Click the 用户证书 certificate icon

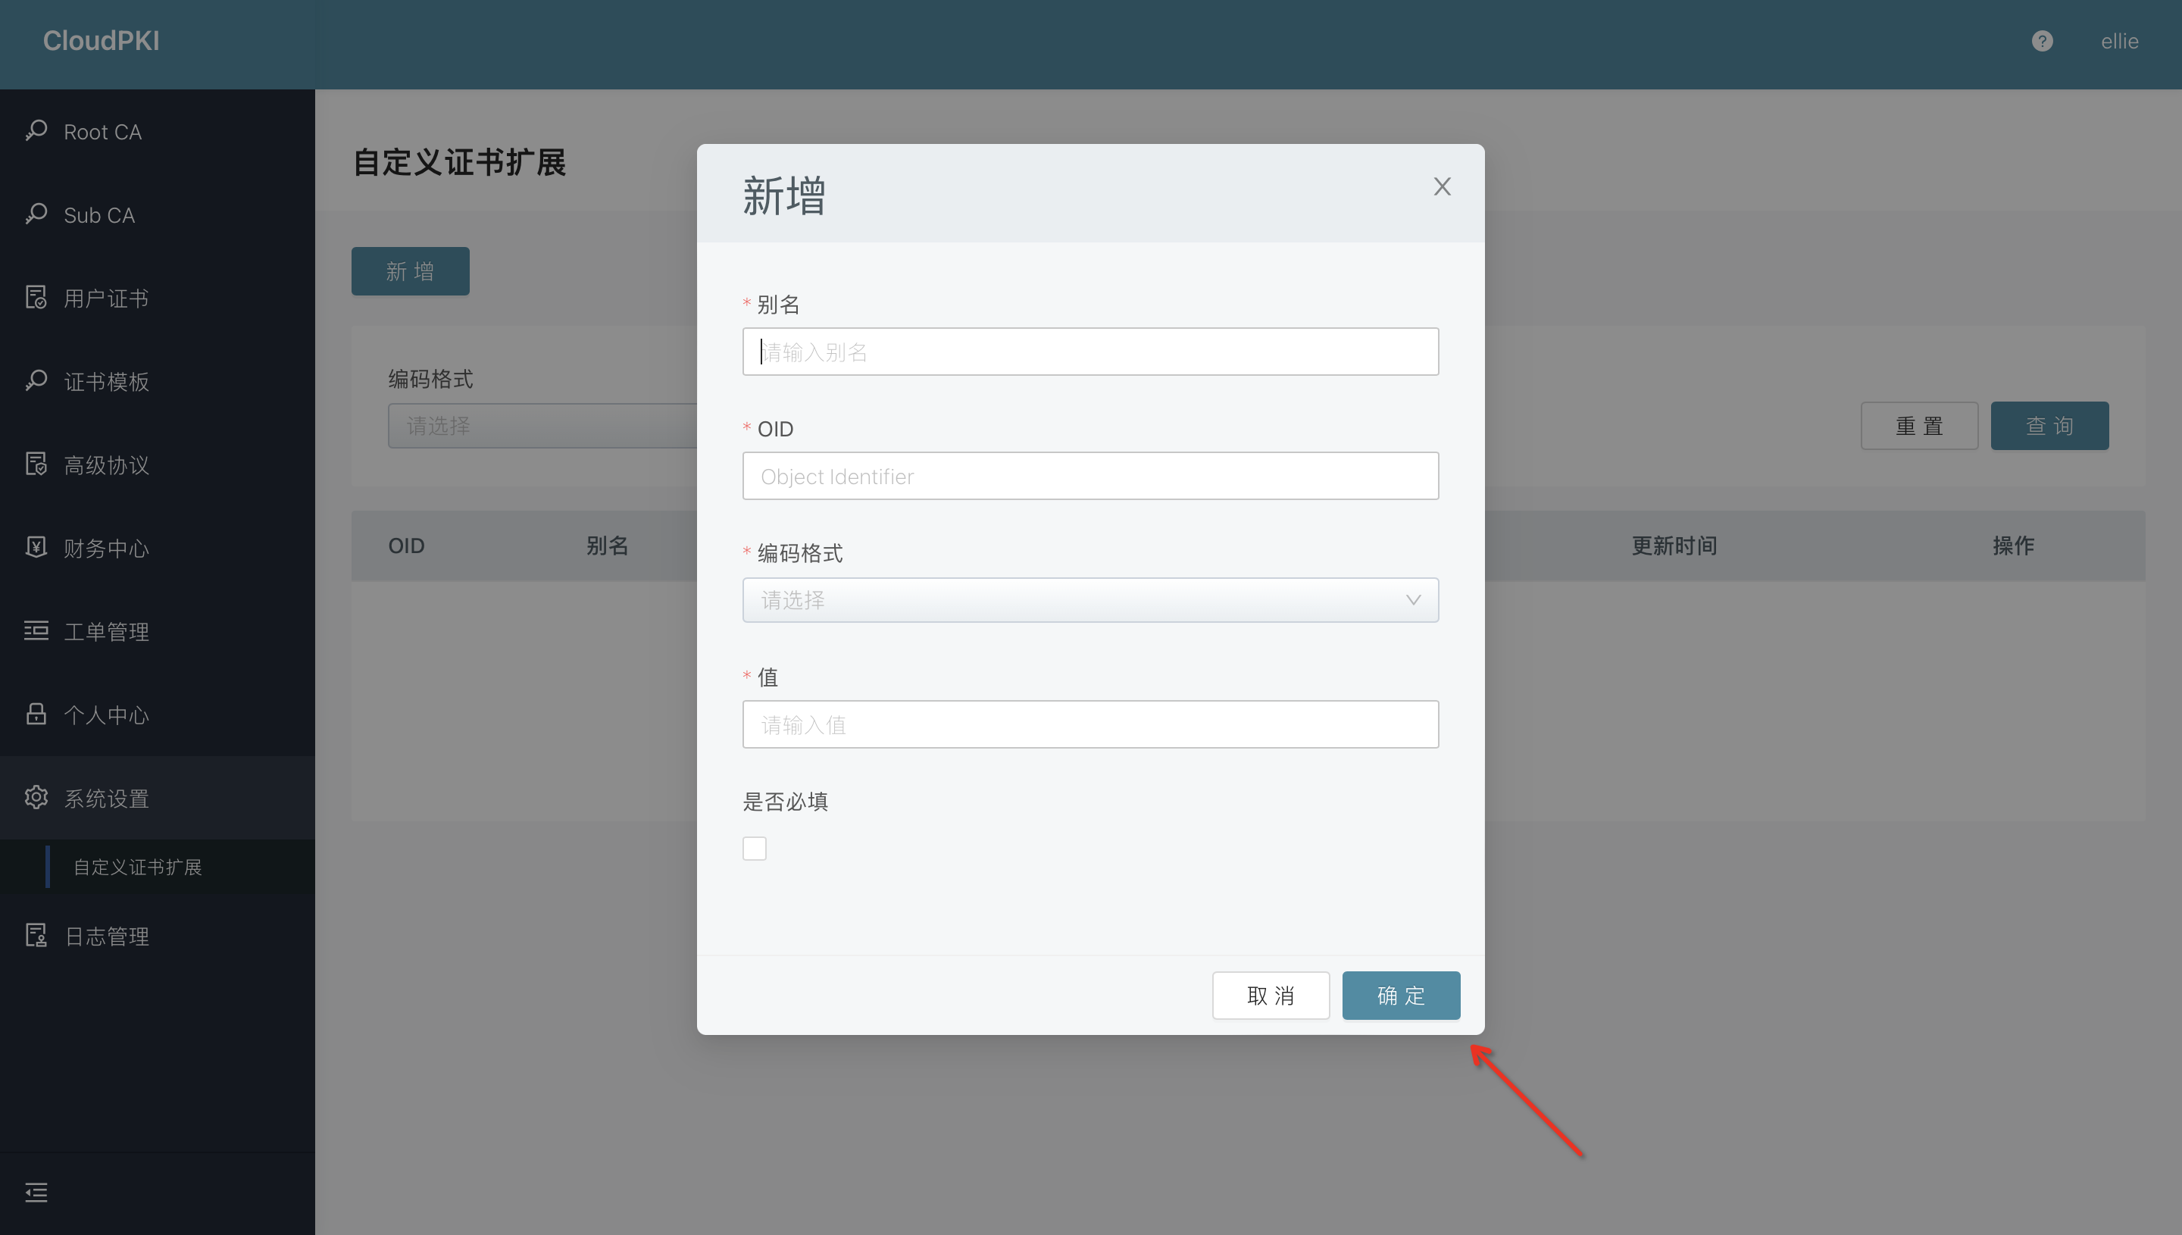[36, 298]
